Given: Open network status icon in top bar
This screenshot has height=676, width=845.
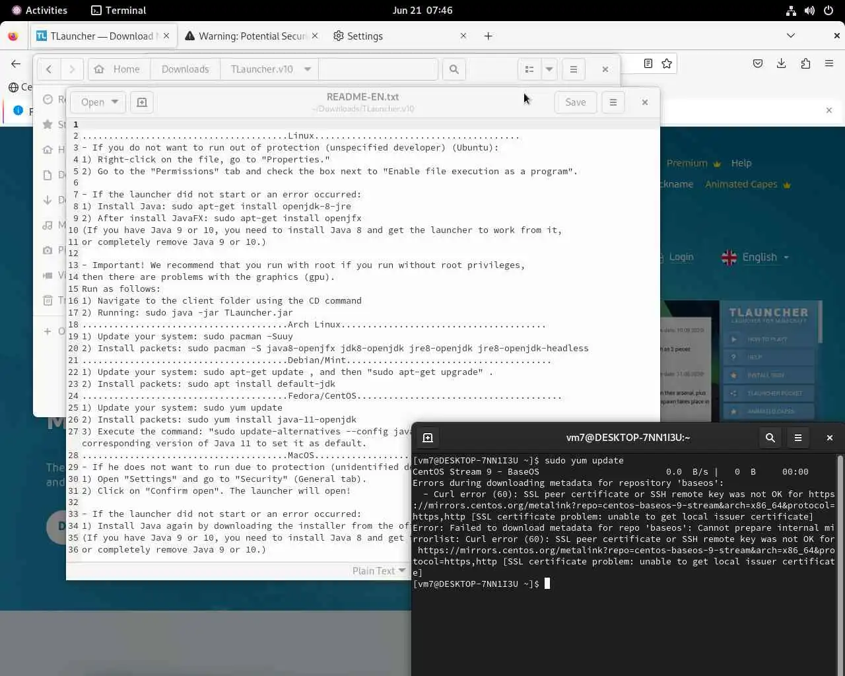Looking at the screenshot, I should pyautogui.click(x=791, y=10).
